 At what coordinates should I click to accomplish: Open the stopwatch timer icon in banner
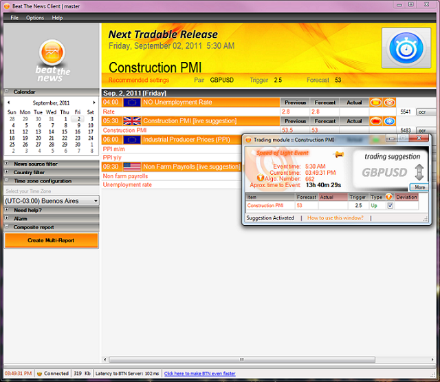pyautogui.click(x=406, y=47)
